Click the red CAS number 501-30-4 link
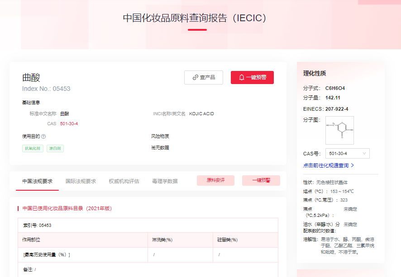This screenshot has height=277, width=401. pyautogui.click(x=69, y=123)
